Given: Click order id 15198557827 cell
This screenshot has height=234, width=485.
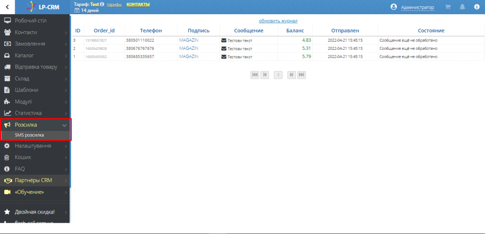Looking at the screenshot, I should 96,40.
